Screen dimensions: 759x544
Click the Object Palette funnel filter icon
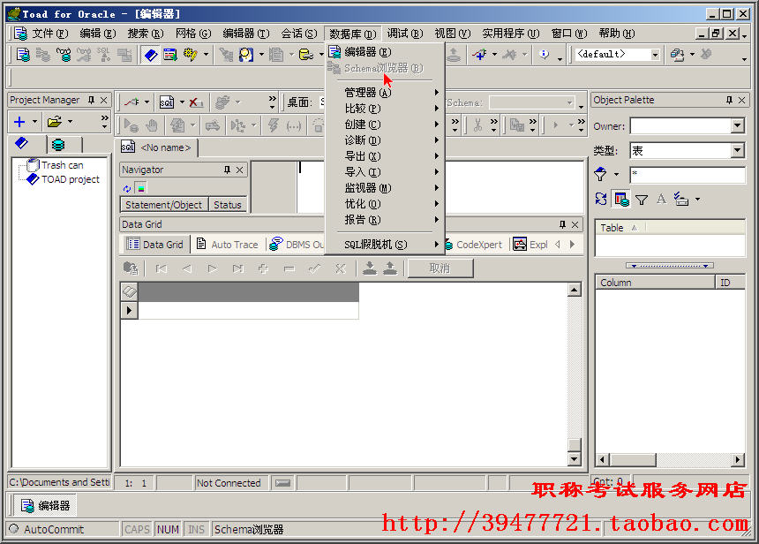tap(642, 200)
